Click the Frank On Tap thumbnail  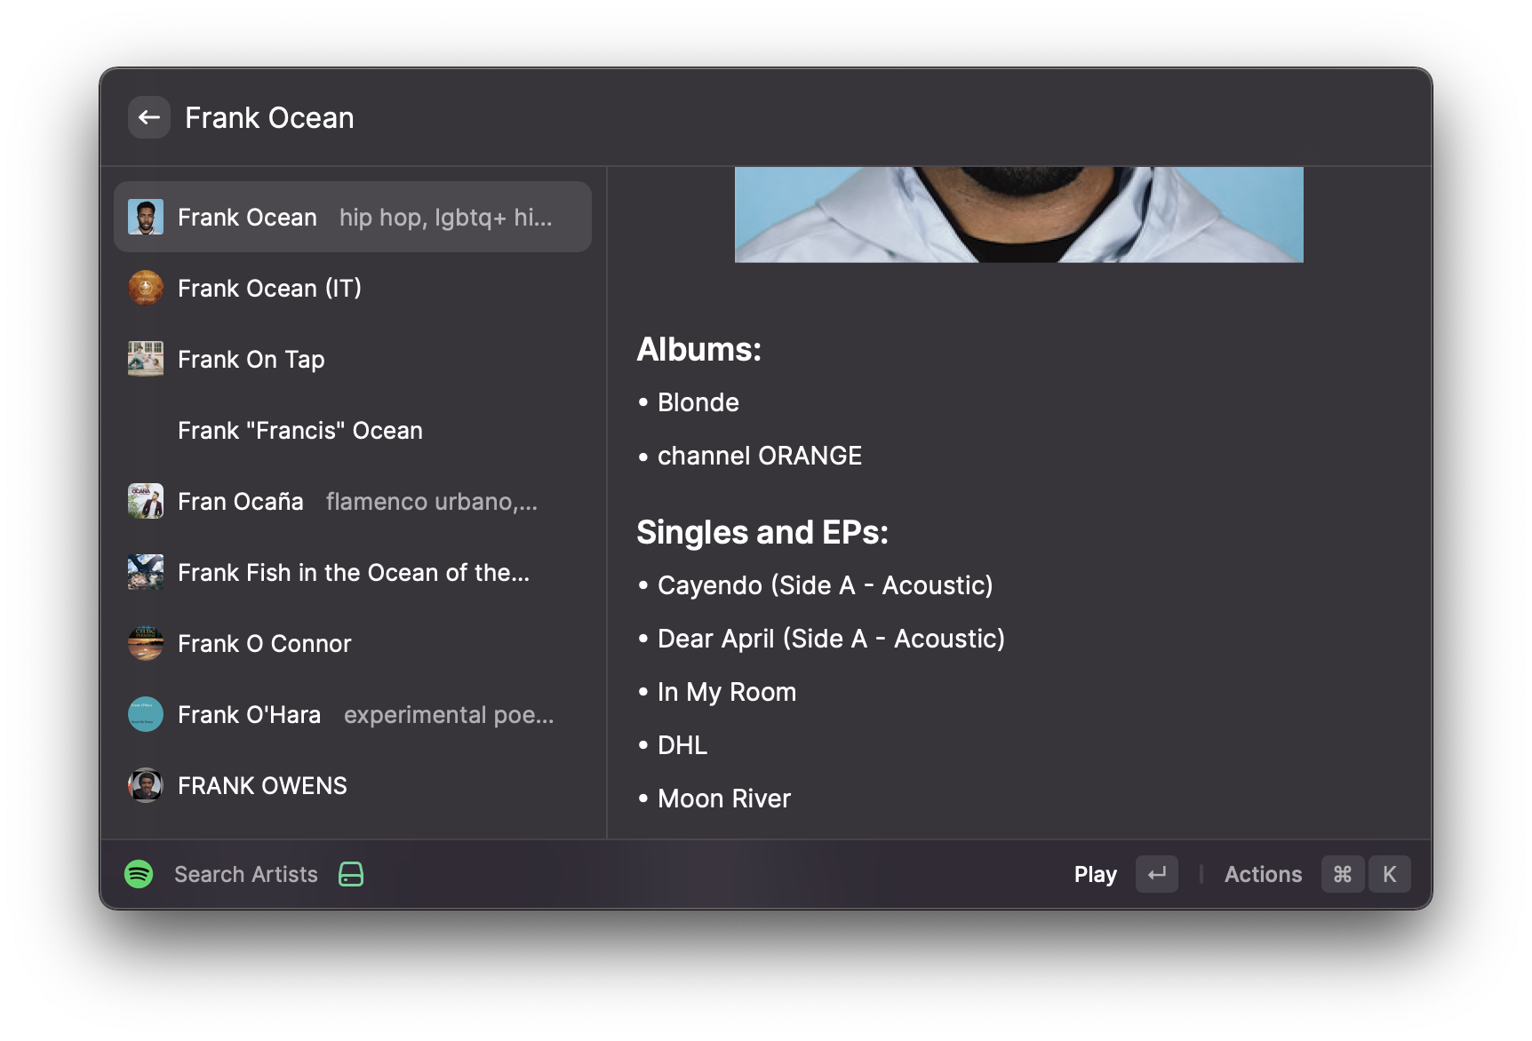[x=146, y=359]
